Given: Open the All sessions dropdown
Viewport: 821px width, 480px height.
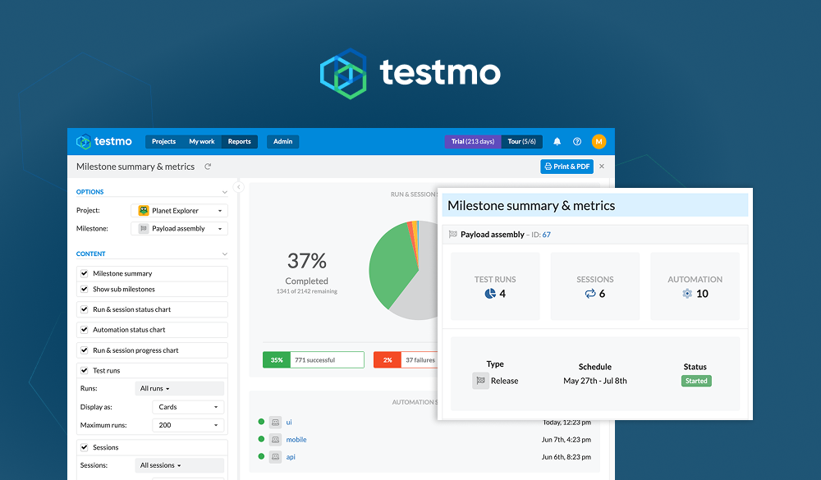Looking at the screenshot, I should (x=180, y=465).
